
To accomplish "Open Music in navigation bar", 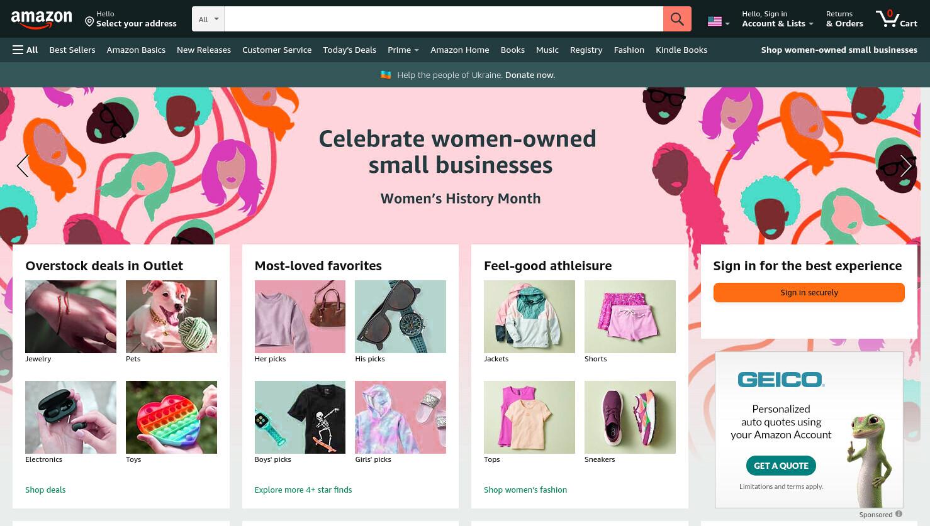I will (547, 50).
